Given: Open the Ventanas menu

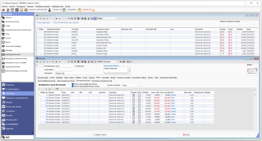Looking at the screenshot, I should pyautogui.click(x=30, y=6).
